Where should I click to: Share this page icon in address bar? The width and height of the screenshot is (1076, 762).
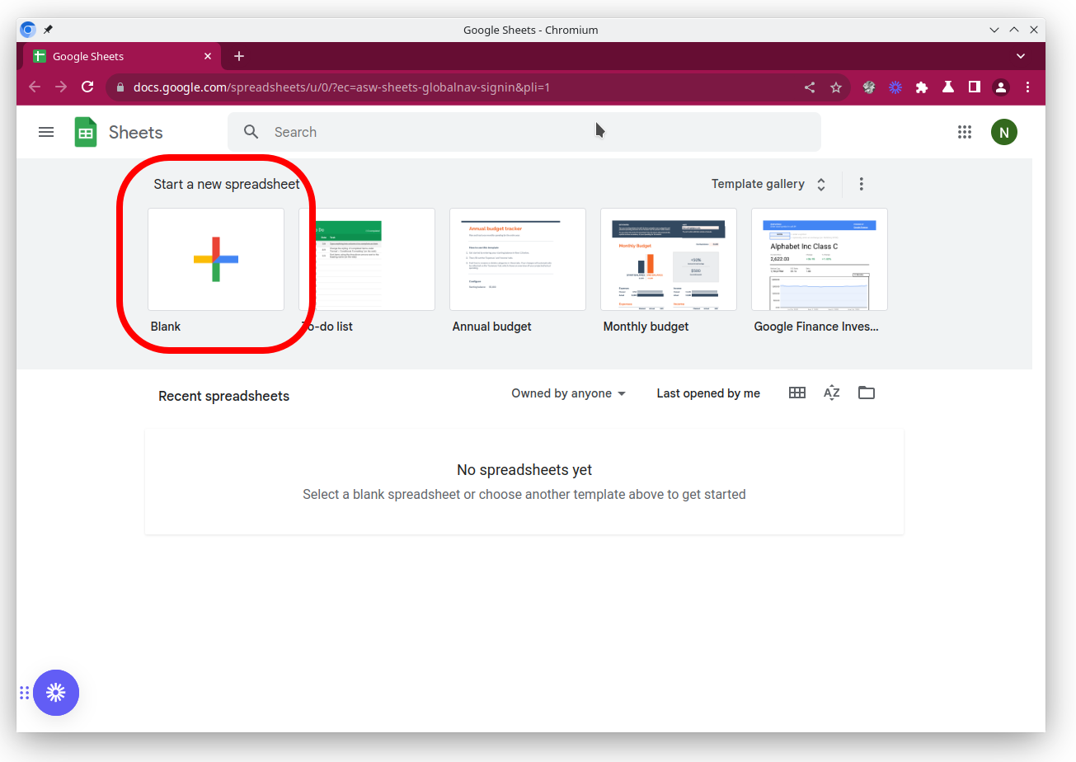[810, 87]
